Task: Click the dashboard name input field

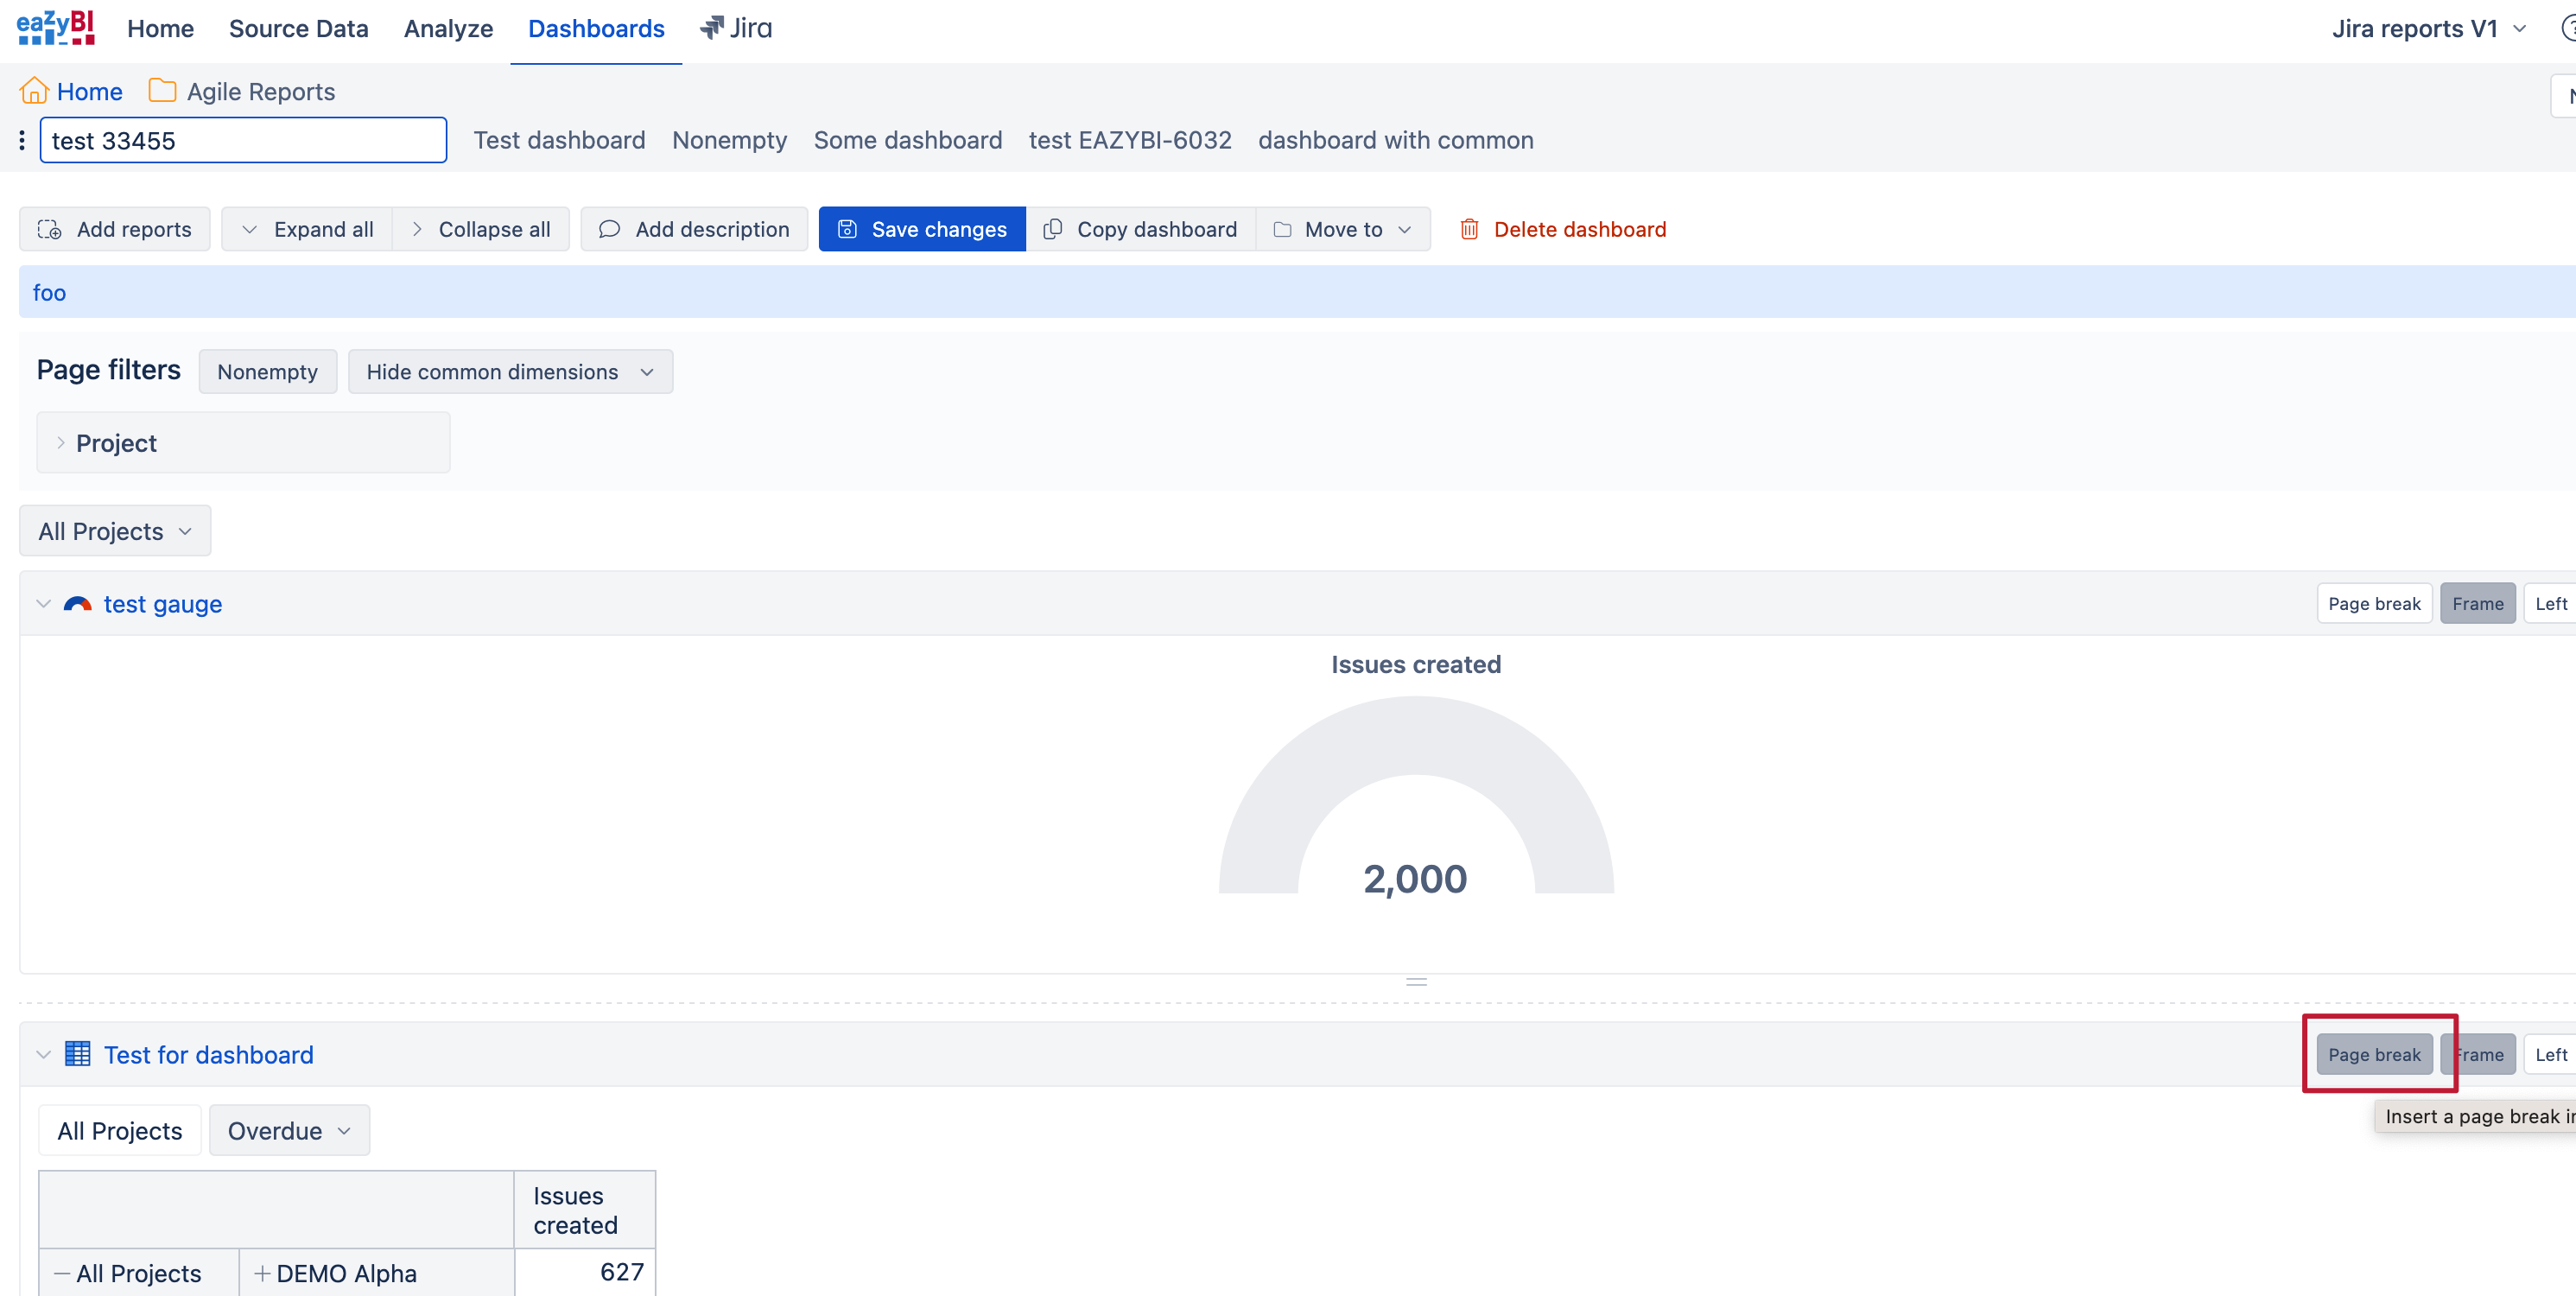Action: tap(243, 140)
